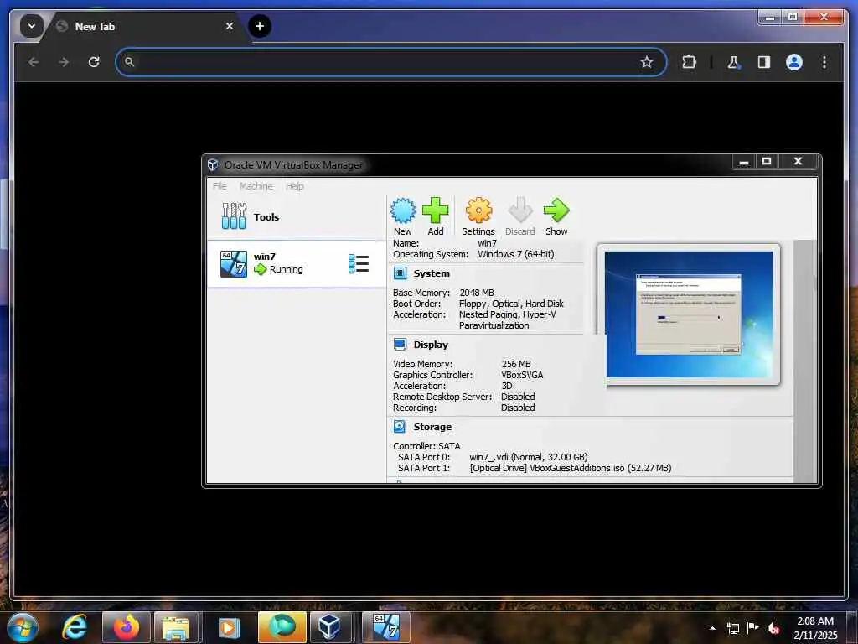
Task: Launch Internet Explorer from the taskbar
Action: (75, 627)
